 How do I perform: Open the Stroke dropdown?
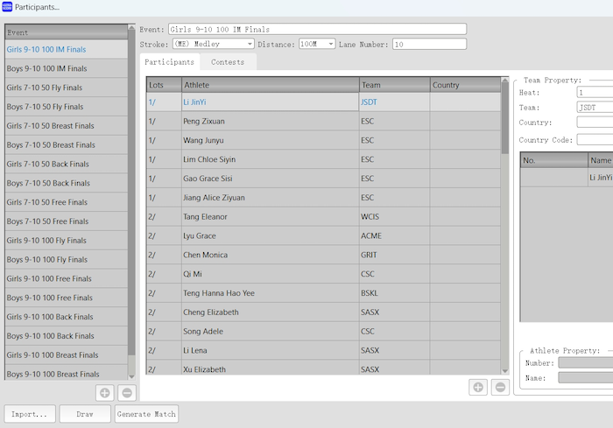click(x=250, y=44)
